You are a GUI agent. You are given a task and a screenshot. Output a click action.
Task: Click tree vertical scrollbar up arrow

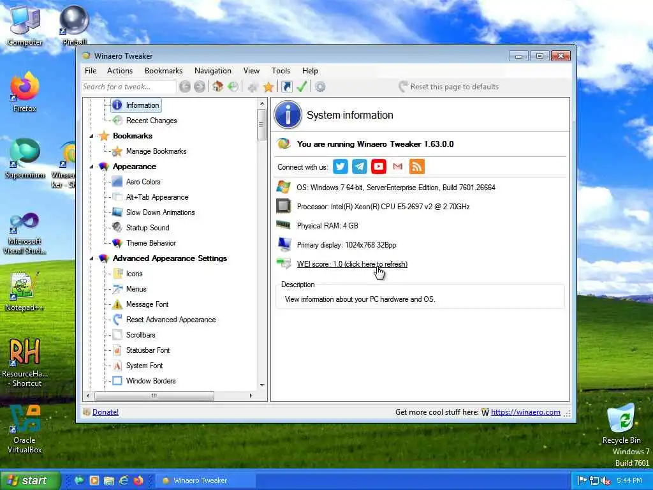coord(262,104)
